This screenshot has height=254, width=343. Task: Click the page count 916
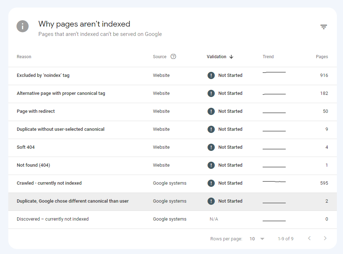[324, 75]
